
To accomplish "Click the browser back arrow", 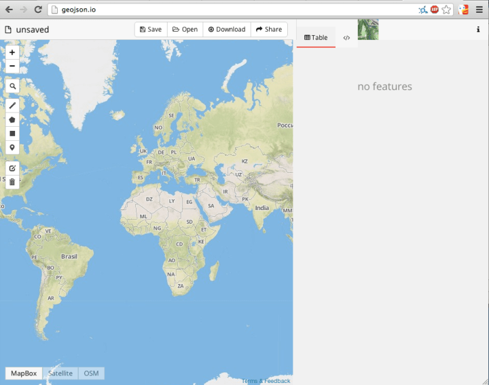I will click(x=9, y=9).
